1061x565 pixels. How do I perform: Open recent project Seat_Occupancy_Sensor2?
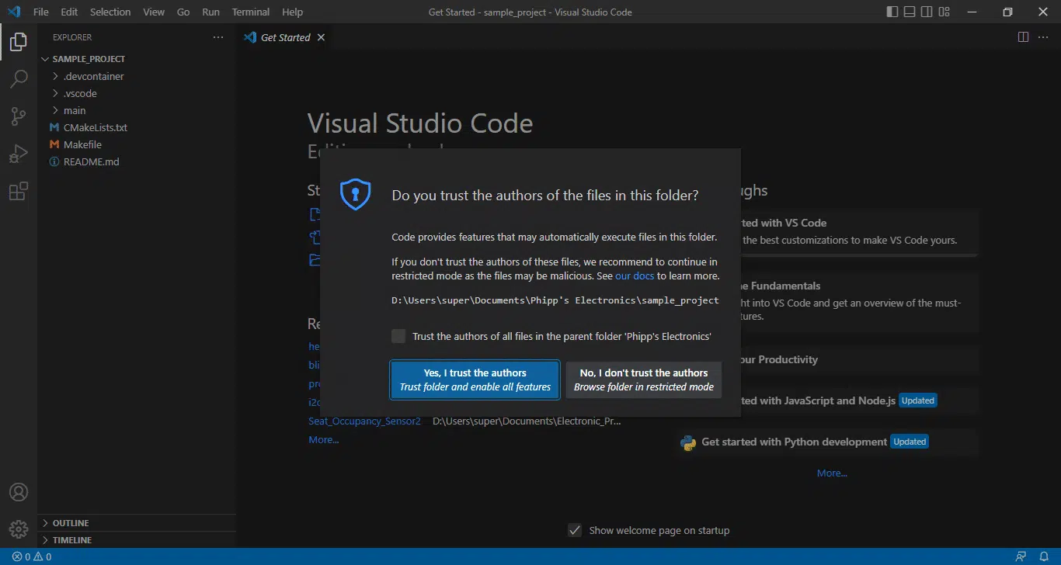pyautogui.click(x=364, y=421)
